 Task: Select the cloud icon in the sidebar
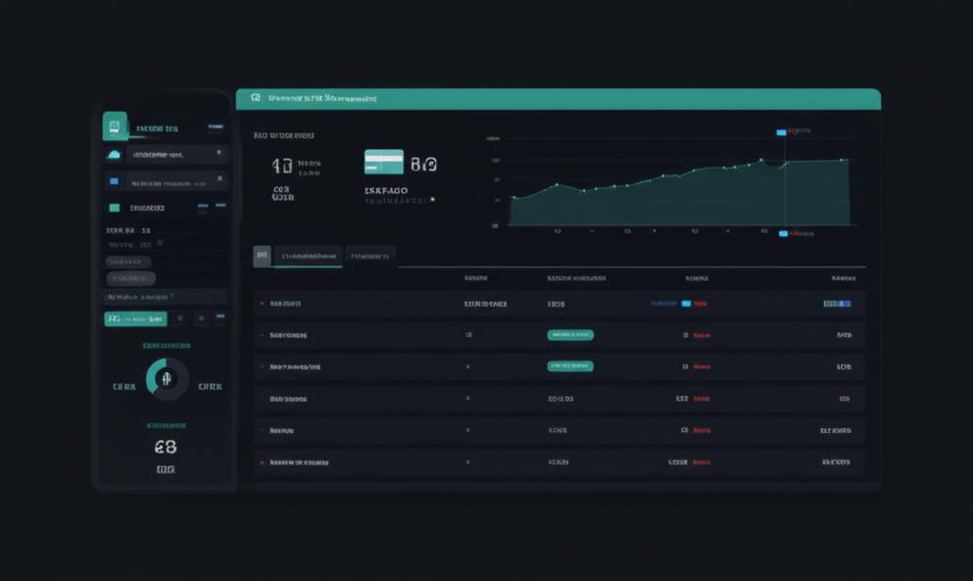coord(114,155)
